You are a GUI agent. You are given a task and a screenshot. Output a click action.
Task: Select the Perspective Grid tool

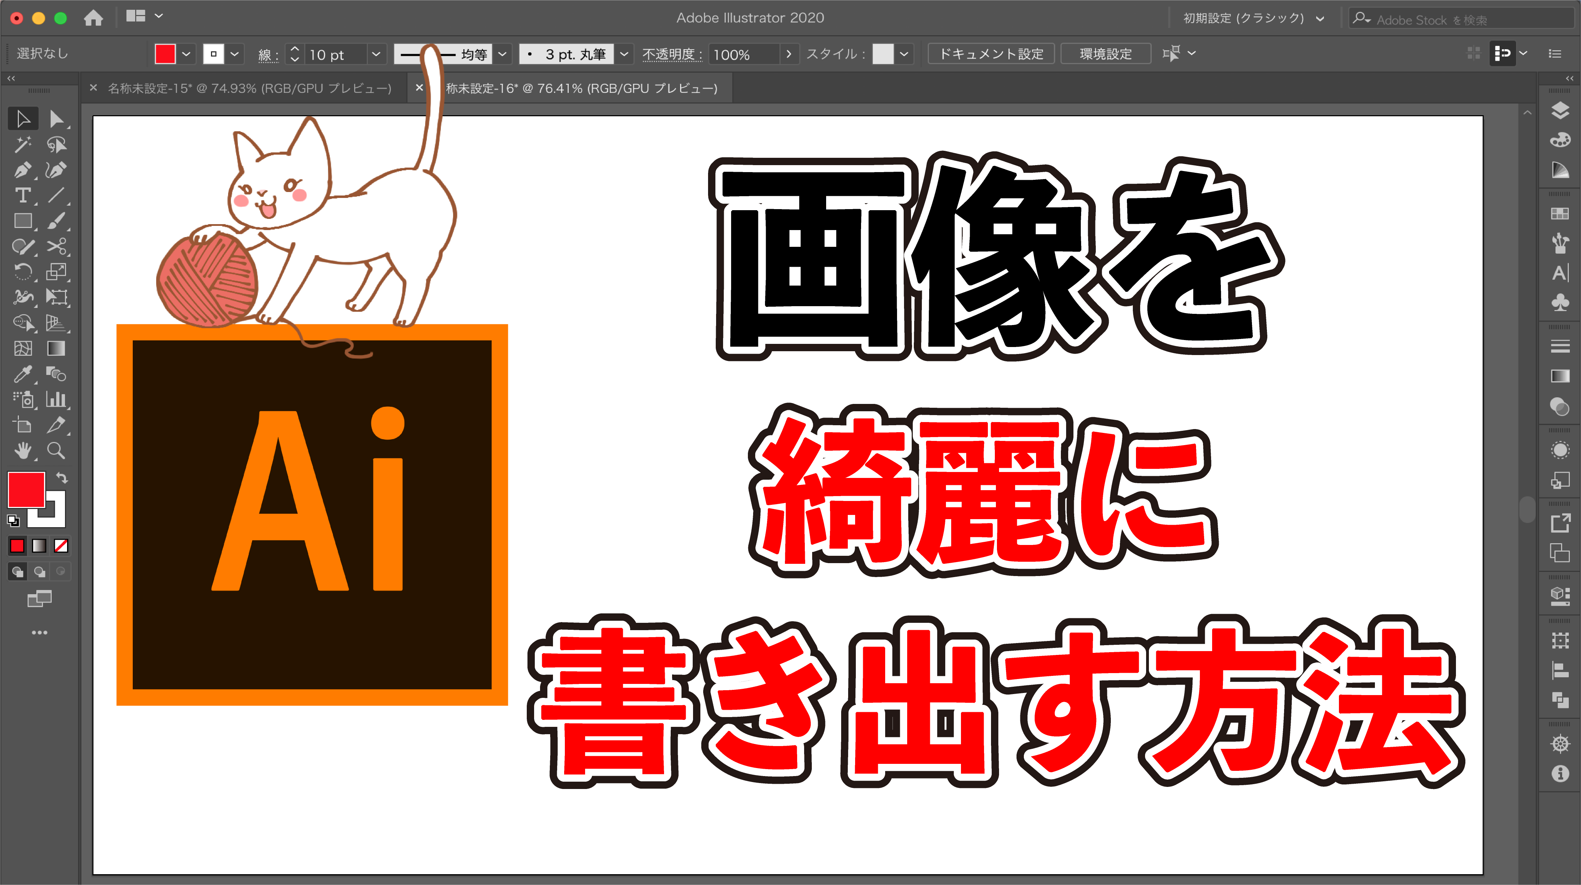point(57,323)
